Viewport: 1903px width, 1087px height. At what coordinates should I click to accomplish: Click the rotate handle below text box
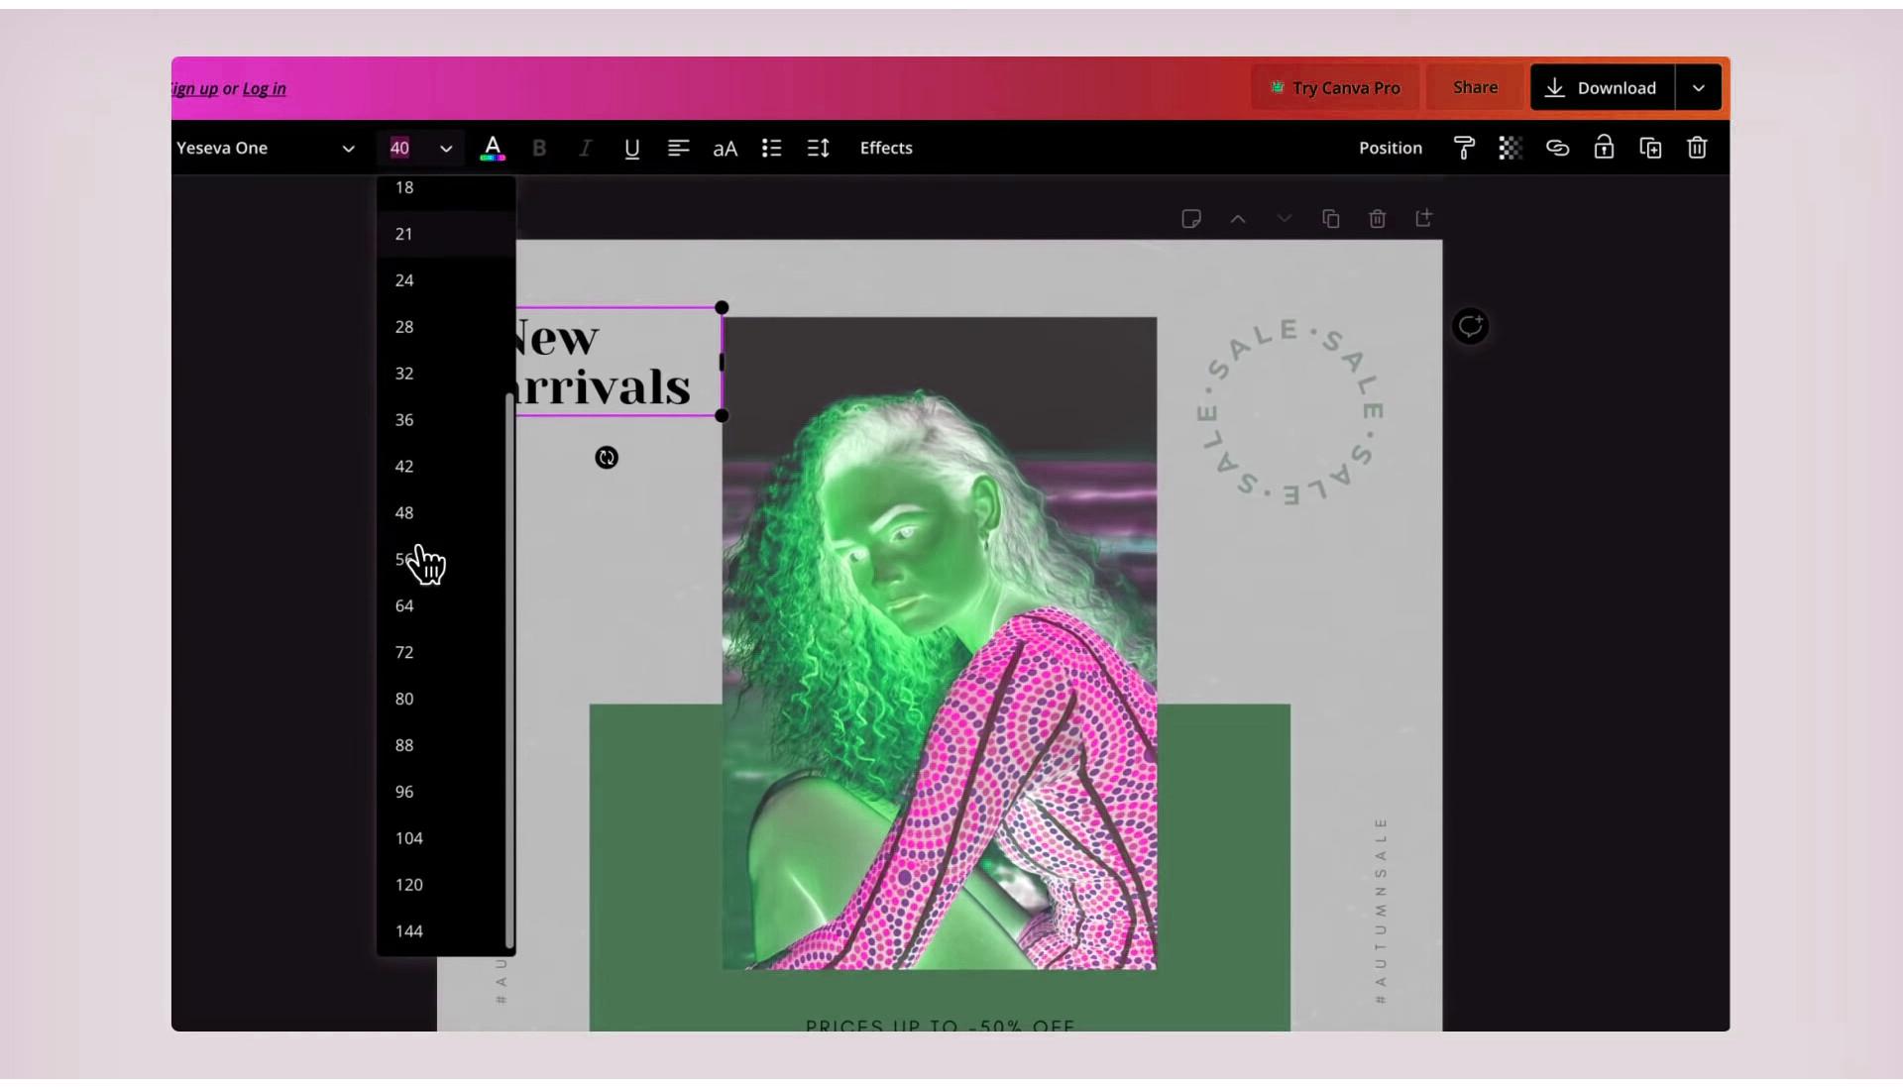pos(607,458)
